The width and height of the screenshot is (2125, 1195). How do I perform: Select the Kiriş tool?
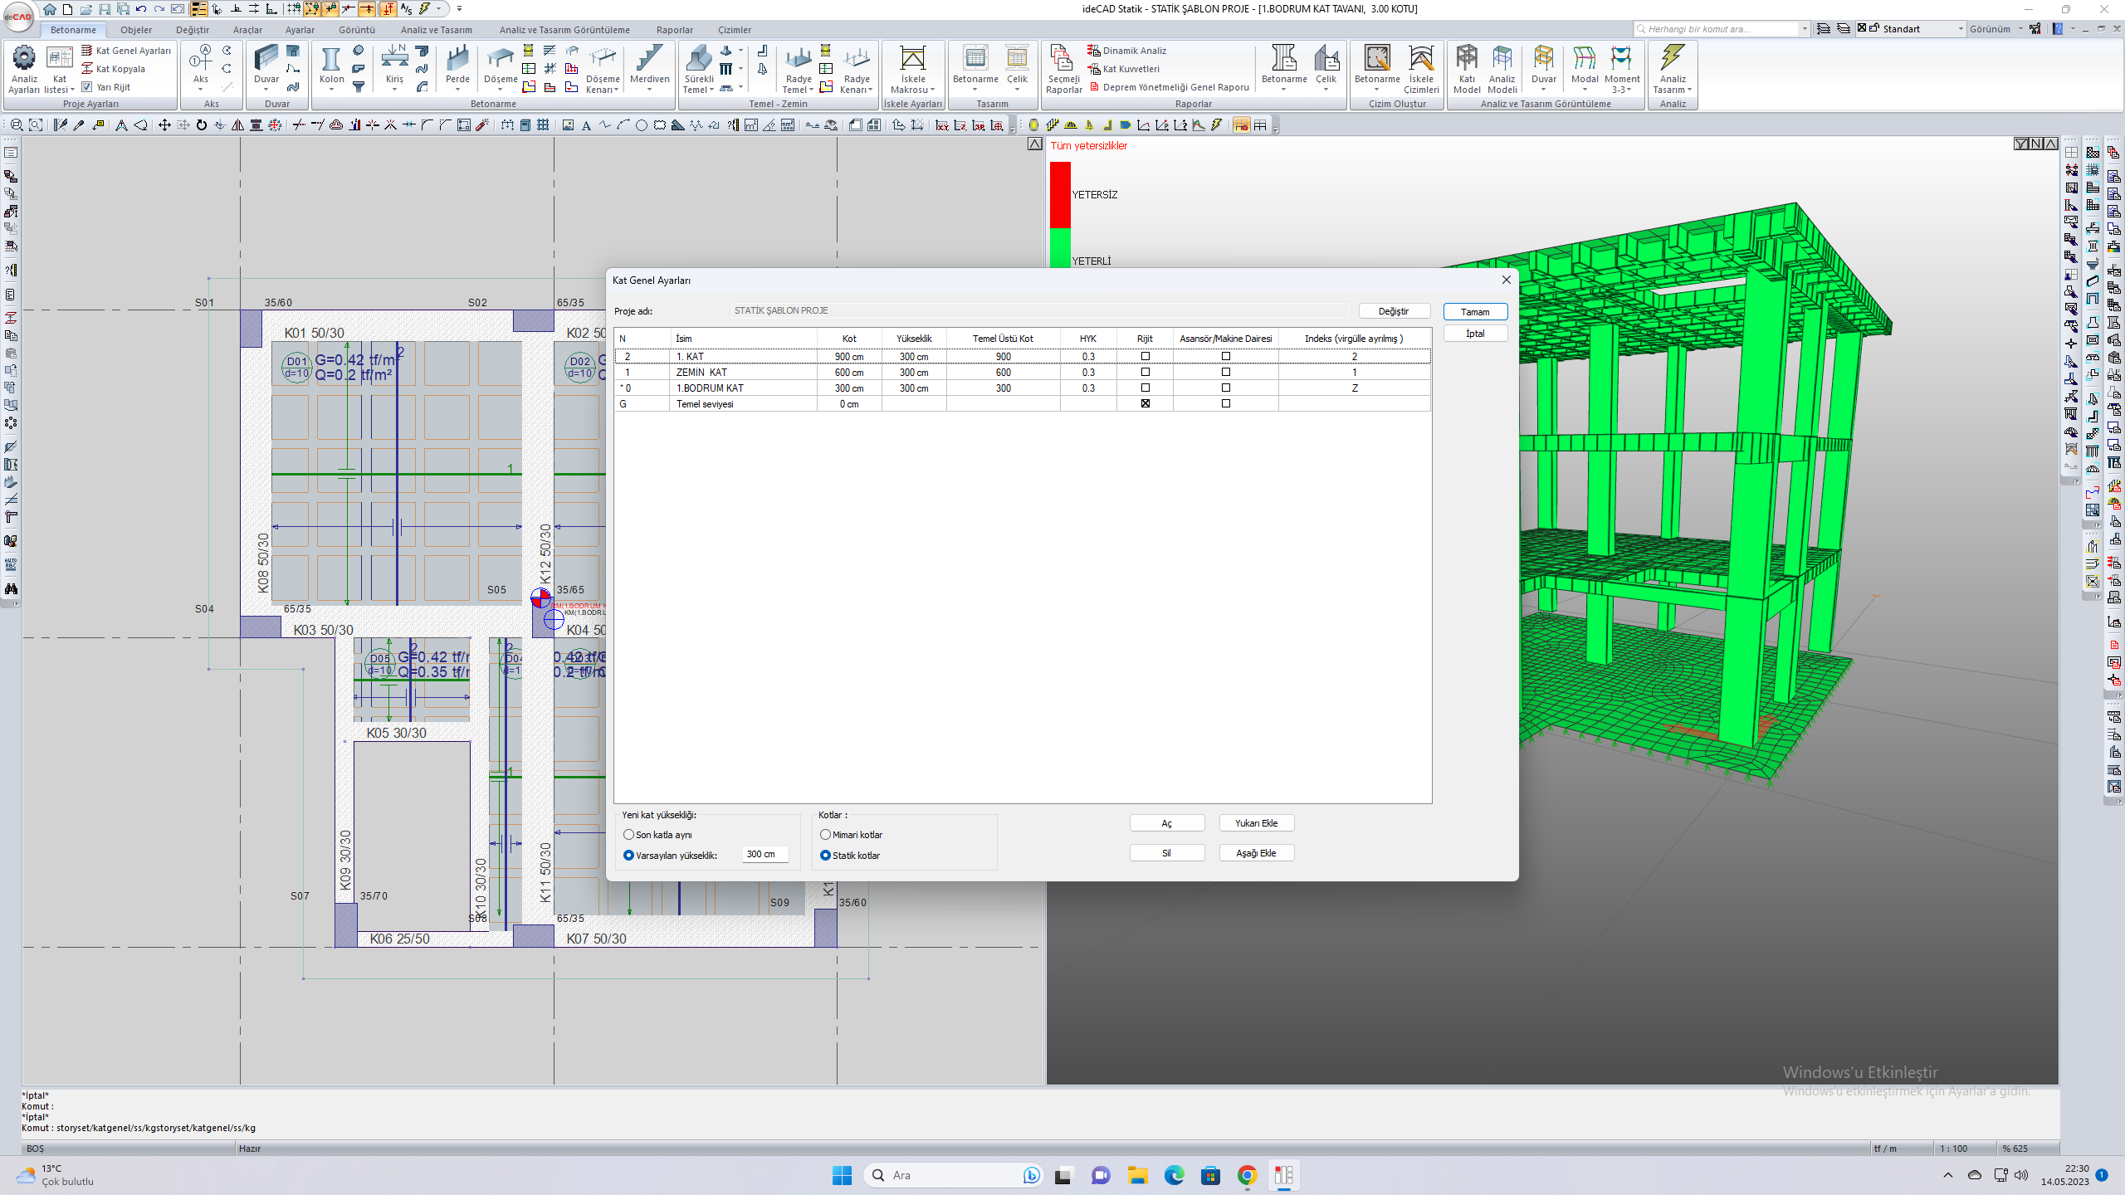pyautogui.click(x=394, y=66)
